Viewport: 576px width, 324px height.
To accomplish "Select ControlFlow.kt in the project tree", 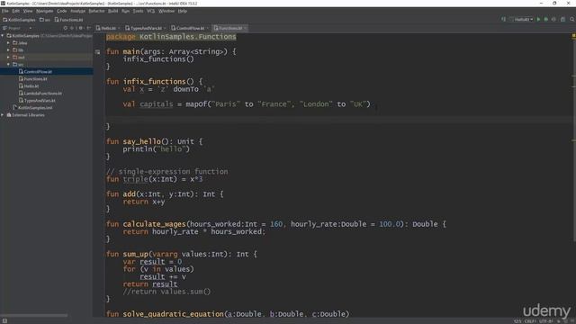I will 46,72.
